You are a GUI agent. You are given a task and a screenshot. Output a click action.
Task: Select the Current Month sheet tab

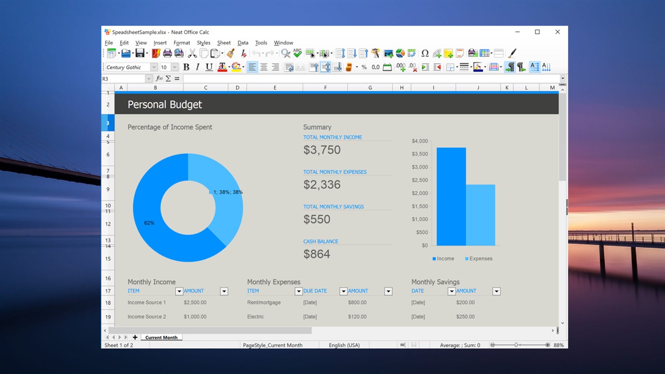[x=161, y=337]
